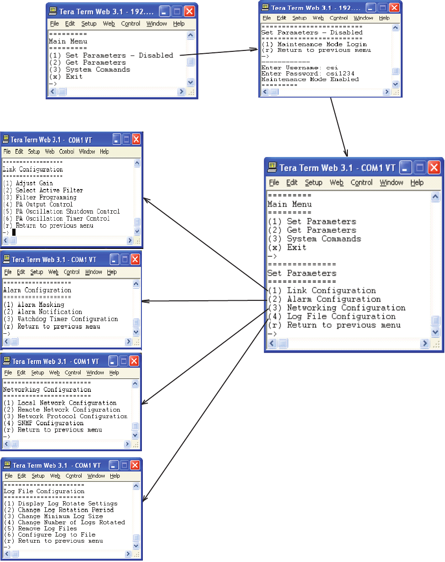Click "(1) Link Configuration" line in Set Parameters

pos(322,291)
